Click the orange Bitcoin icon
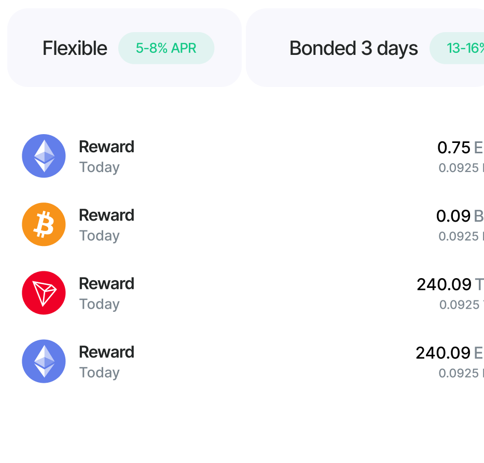 click(x=44, y=224)
